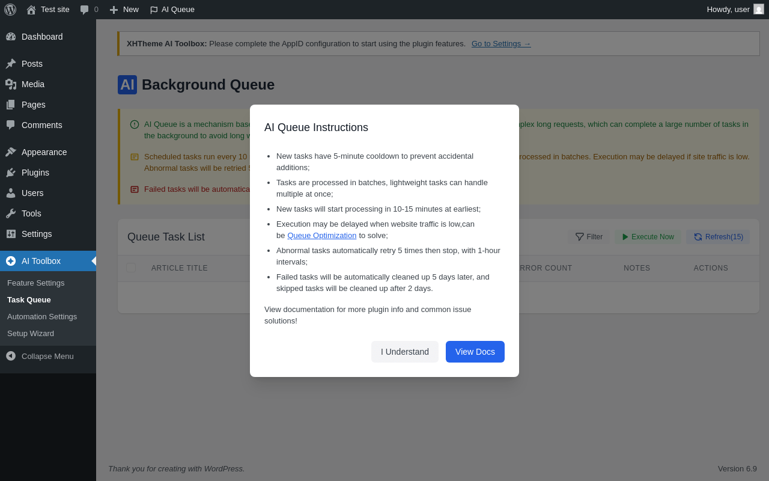Open the Setup Wizard submenu item
The width and height of the screenshot is (769, 481).
click(x=31, y=333)
